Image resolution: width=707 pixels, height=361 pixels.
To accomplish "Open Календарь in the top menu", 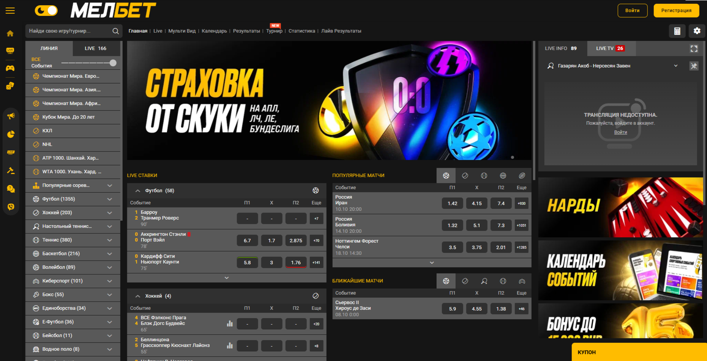I will [214, 31].
